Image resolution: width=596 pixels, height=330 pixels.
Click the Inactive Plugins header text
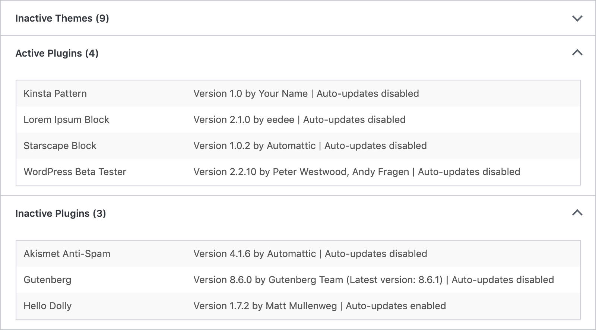point(60,213)
